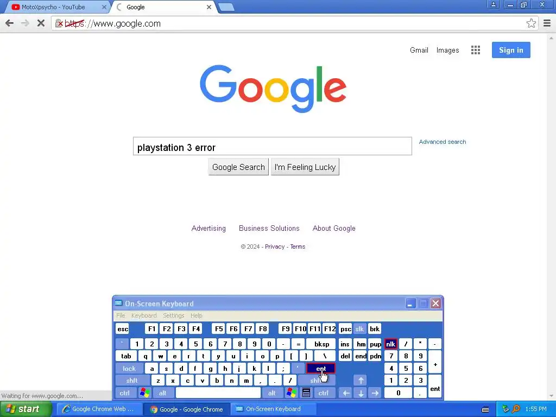Click the psc print screen key
The height and width of the screenshot is (417, 556).
346,329
